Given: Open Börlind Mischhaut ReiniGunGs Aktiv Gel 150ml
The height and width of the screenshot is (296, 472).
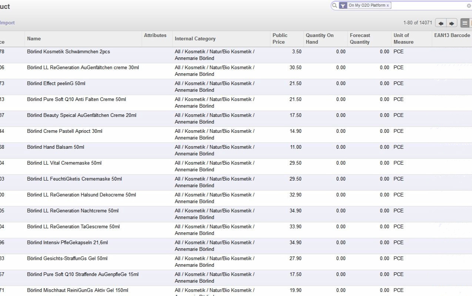Looking at the screenshot, I should (77, 290).
